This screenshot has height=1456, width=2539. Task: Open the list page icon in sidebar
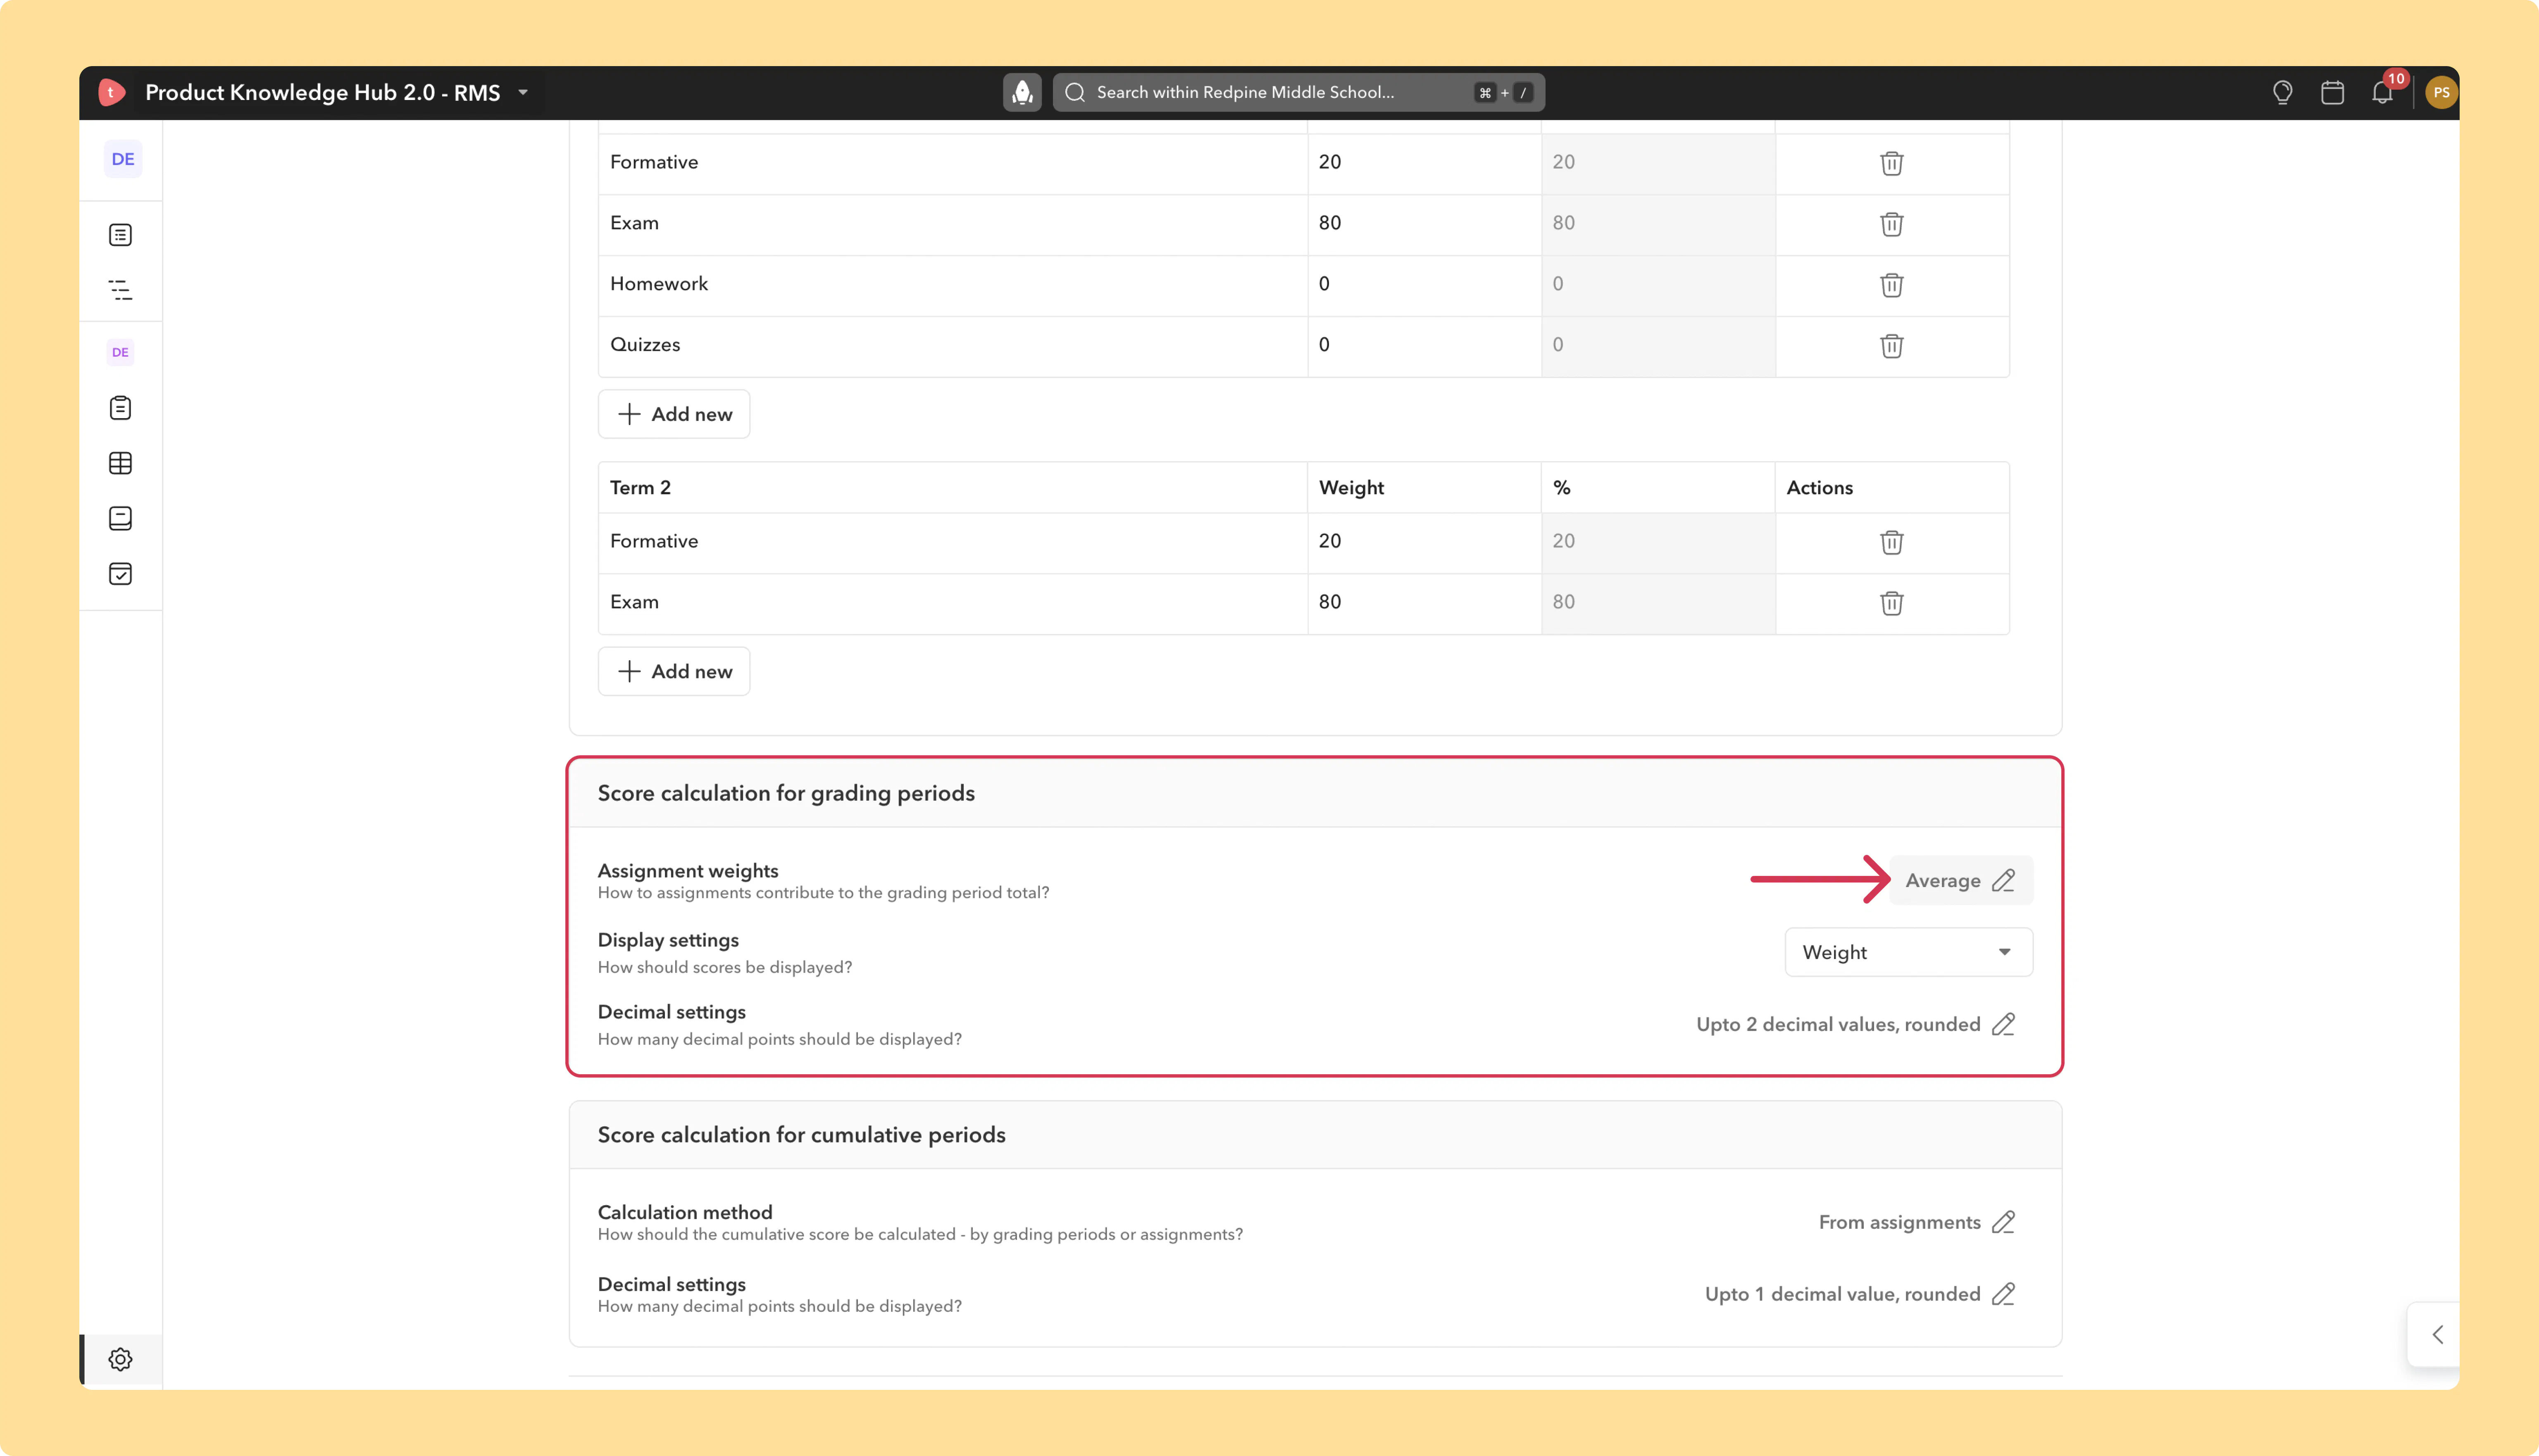point(120,235)
